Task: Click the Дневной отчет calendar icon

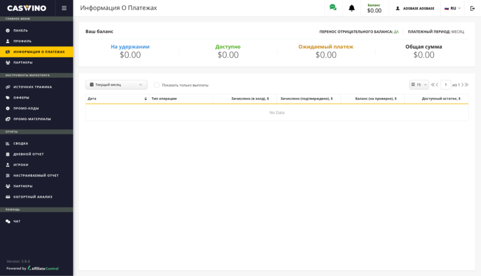Action: pos(8,154)
